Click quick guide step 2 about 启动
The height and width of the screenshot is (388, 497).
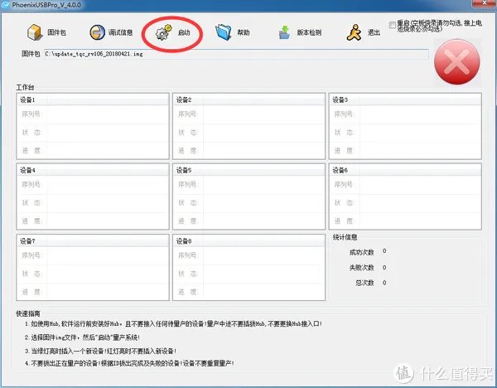(82, 337)
